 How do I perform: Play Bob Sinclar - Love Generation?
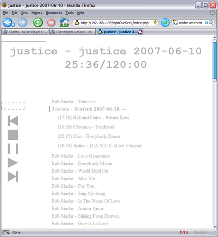(80, 156)
